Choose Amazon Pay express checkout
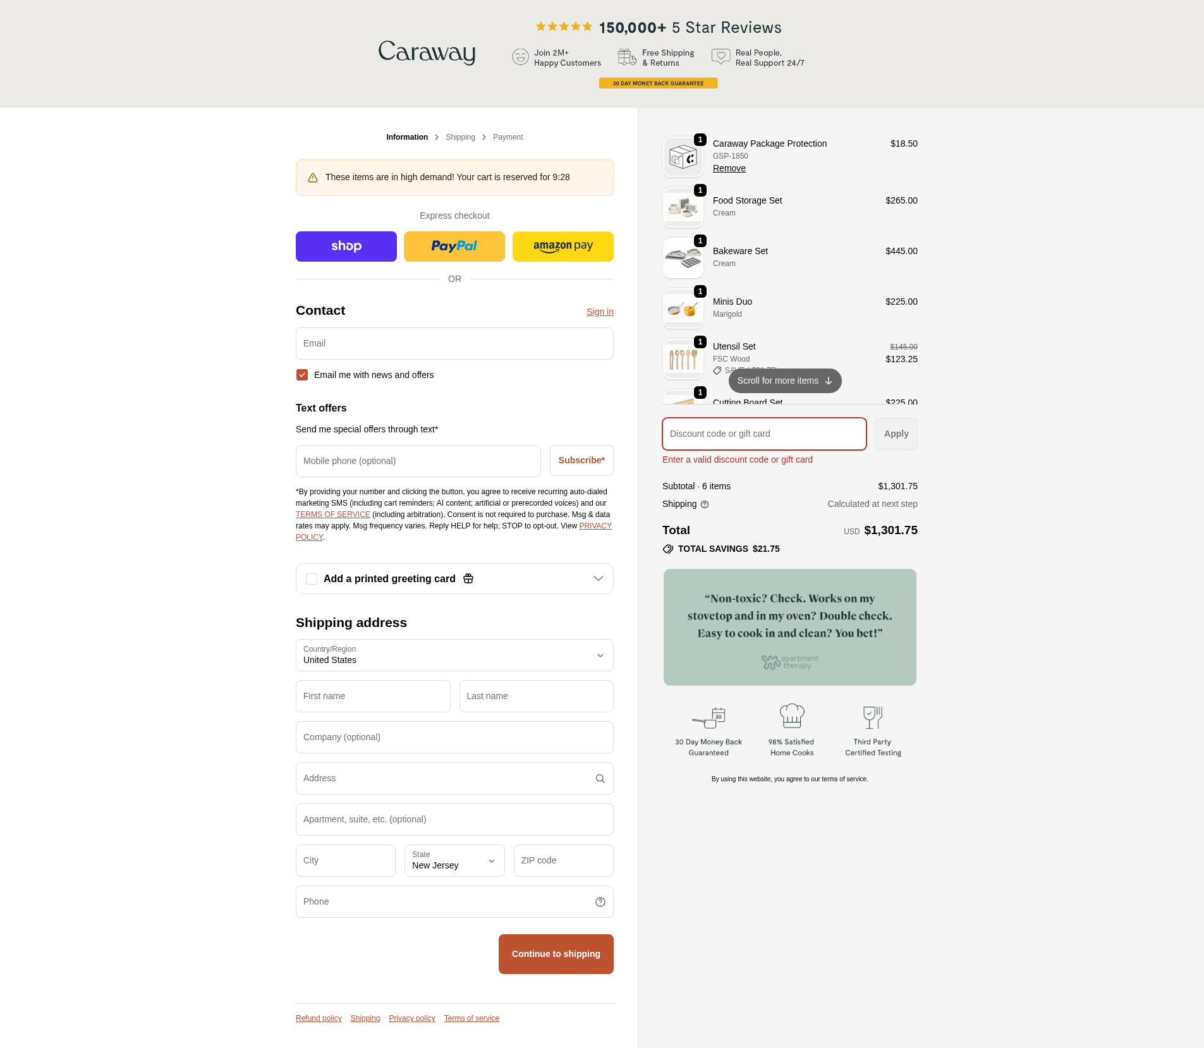Screen dimensions: 1204x1048 (562, 247)
